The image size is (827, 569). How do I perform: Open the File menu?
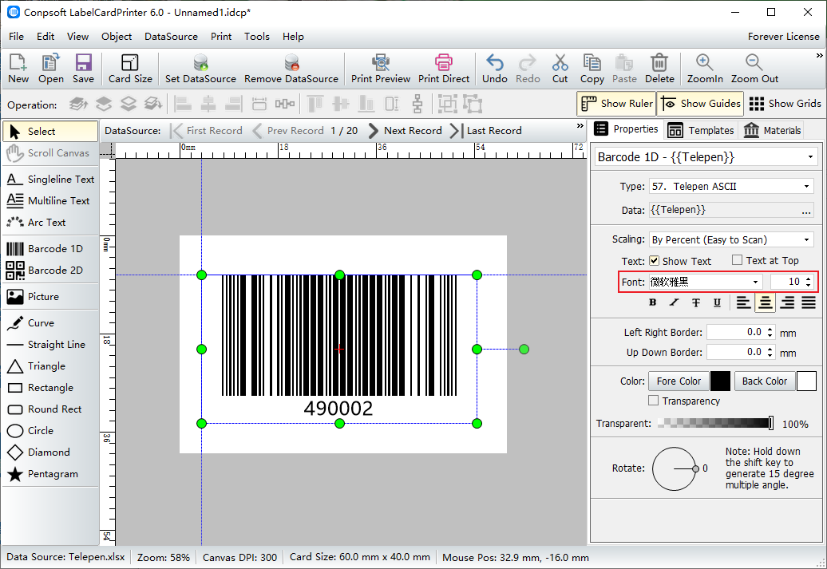point(16,37)
